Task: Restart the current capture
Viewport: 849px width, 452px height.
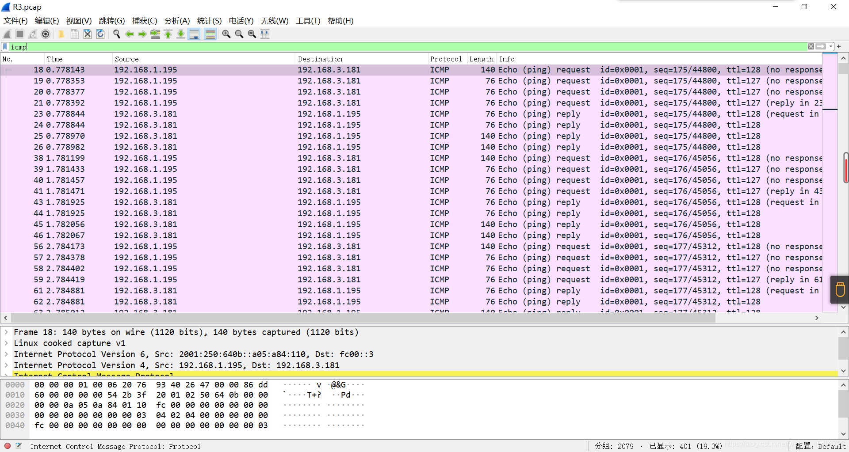Action: point(32,34)
